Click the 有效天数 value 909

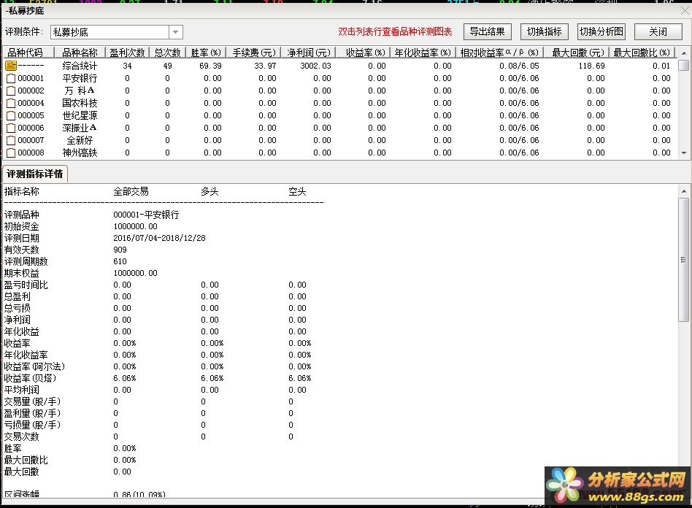point(120,250)
